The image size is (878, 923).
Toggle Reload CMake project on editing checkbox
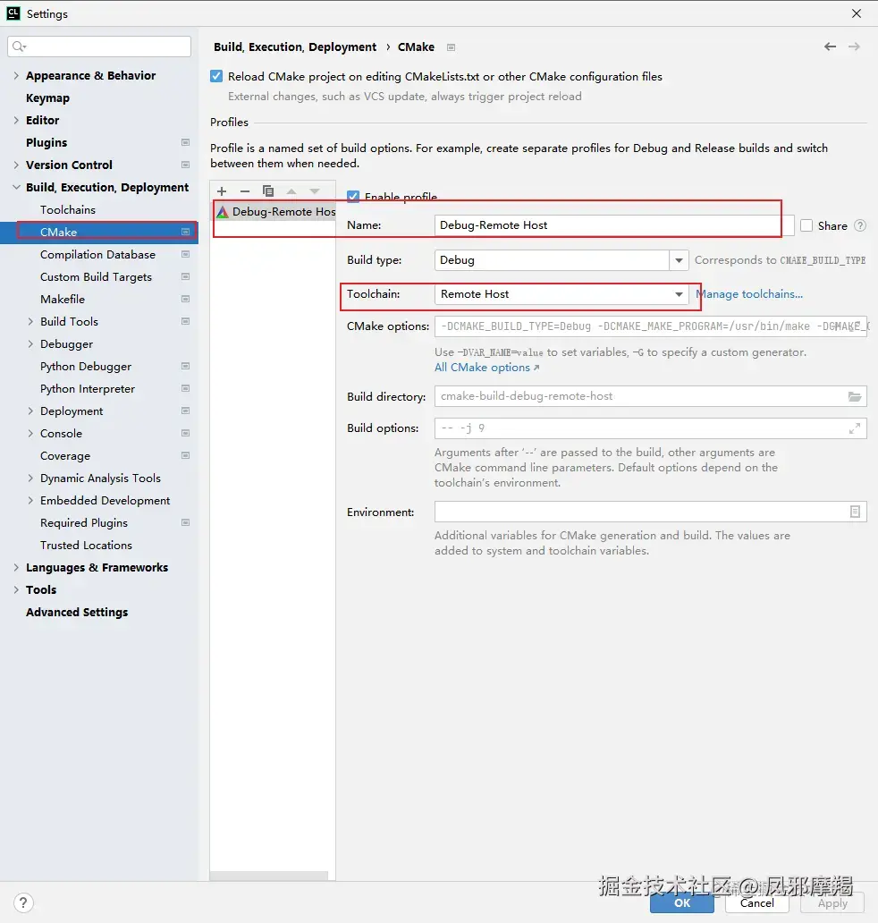(216, 76)
